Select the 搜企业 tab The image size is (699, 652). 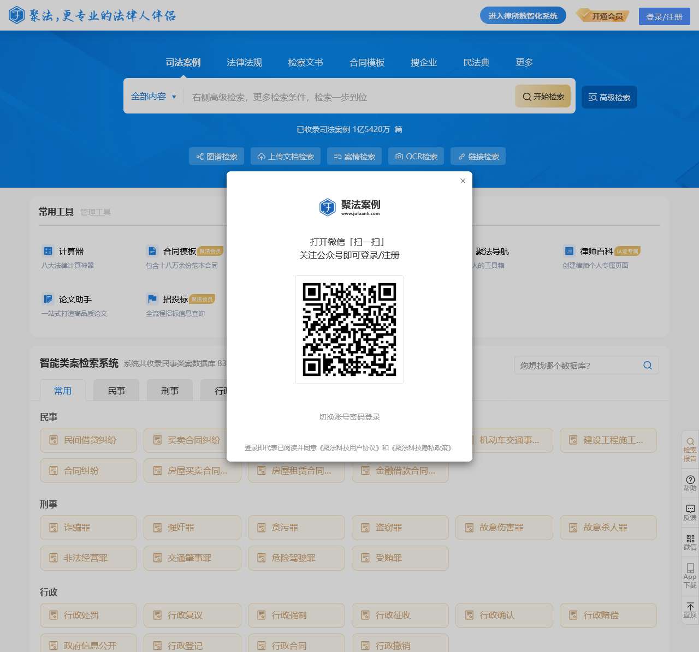[424, 62]
